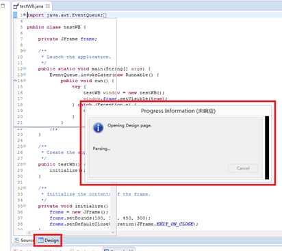Click the testWB.java file icon on tab
Image resolution: width=282 pixels, height=251 pixels.
point(16,6)
